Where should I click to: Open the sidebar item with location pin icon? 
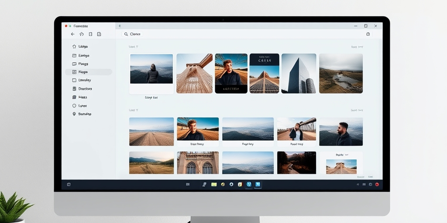point(82,114)
